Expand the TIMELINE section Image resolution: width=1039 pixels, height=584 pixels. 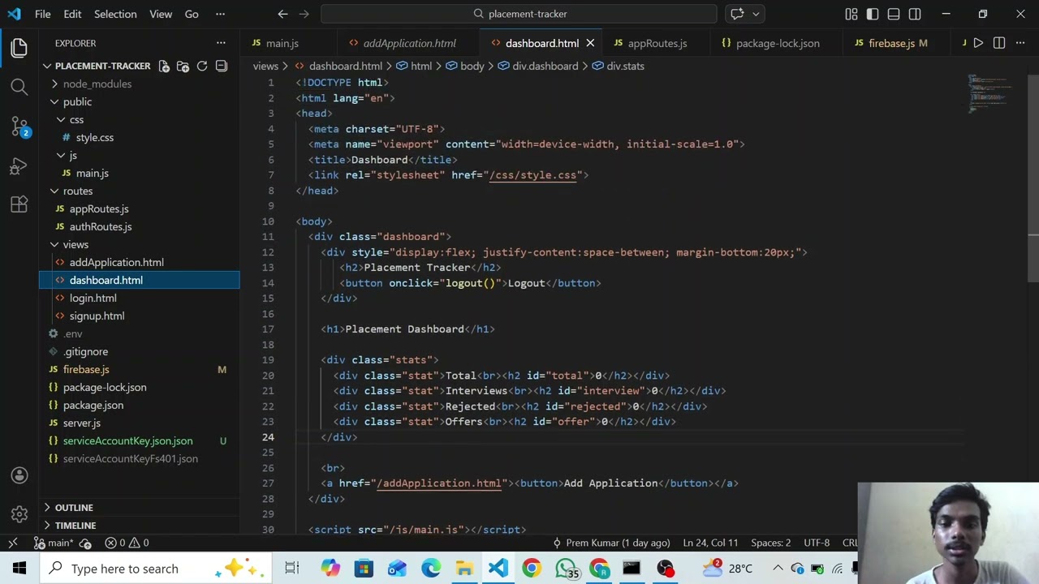75,526
